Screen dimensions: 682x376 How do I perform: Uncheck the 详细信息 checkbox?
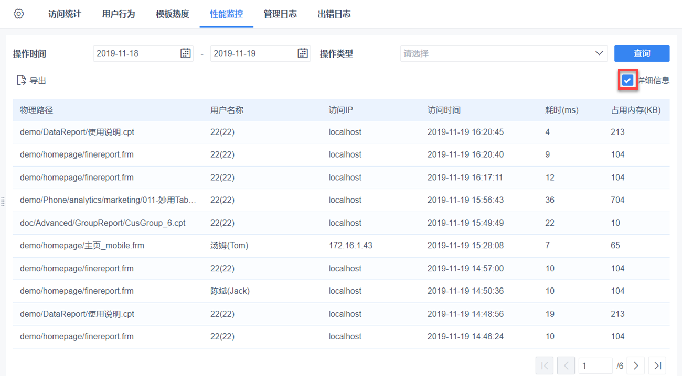coord(627,80)
